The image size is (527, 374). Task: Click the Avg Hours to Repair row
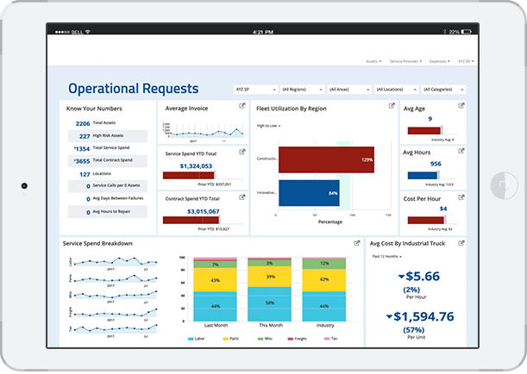click(x=108, y=212)
